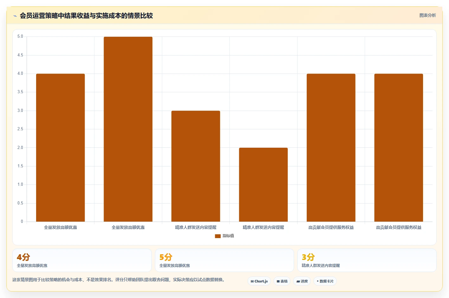The image size is (449, 298).
Task: Click the 全量发放高额优惠 bar reaching 4.0
Action: click(x=61, y=148)
